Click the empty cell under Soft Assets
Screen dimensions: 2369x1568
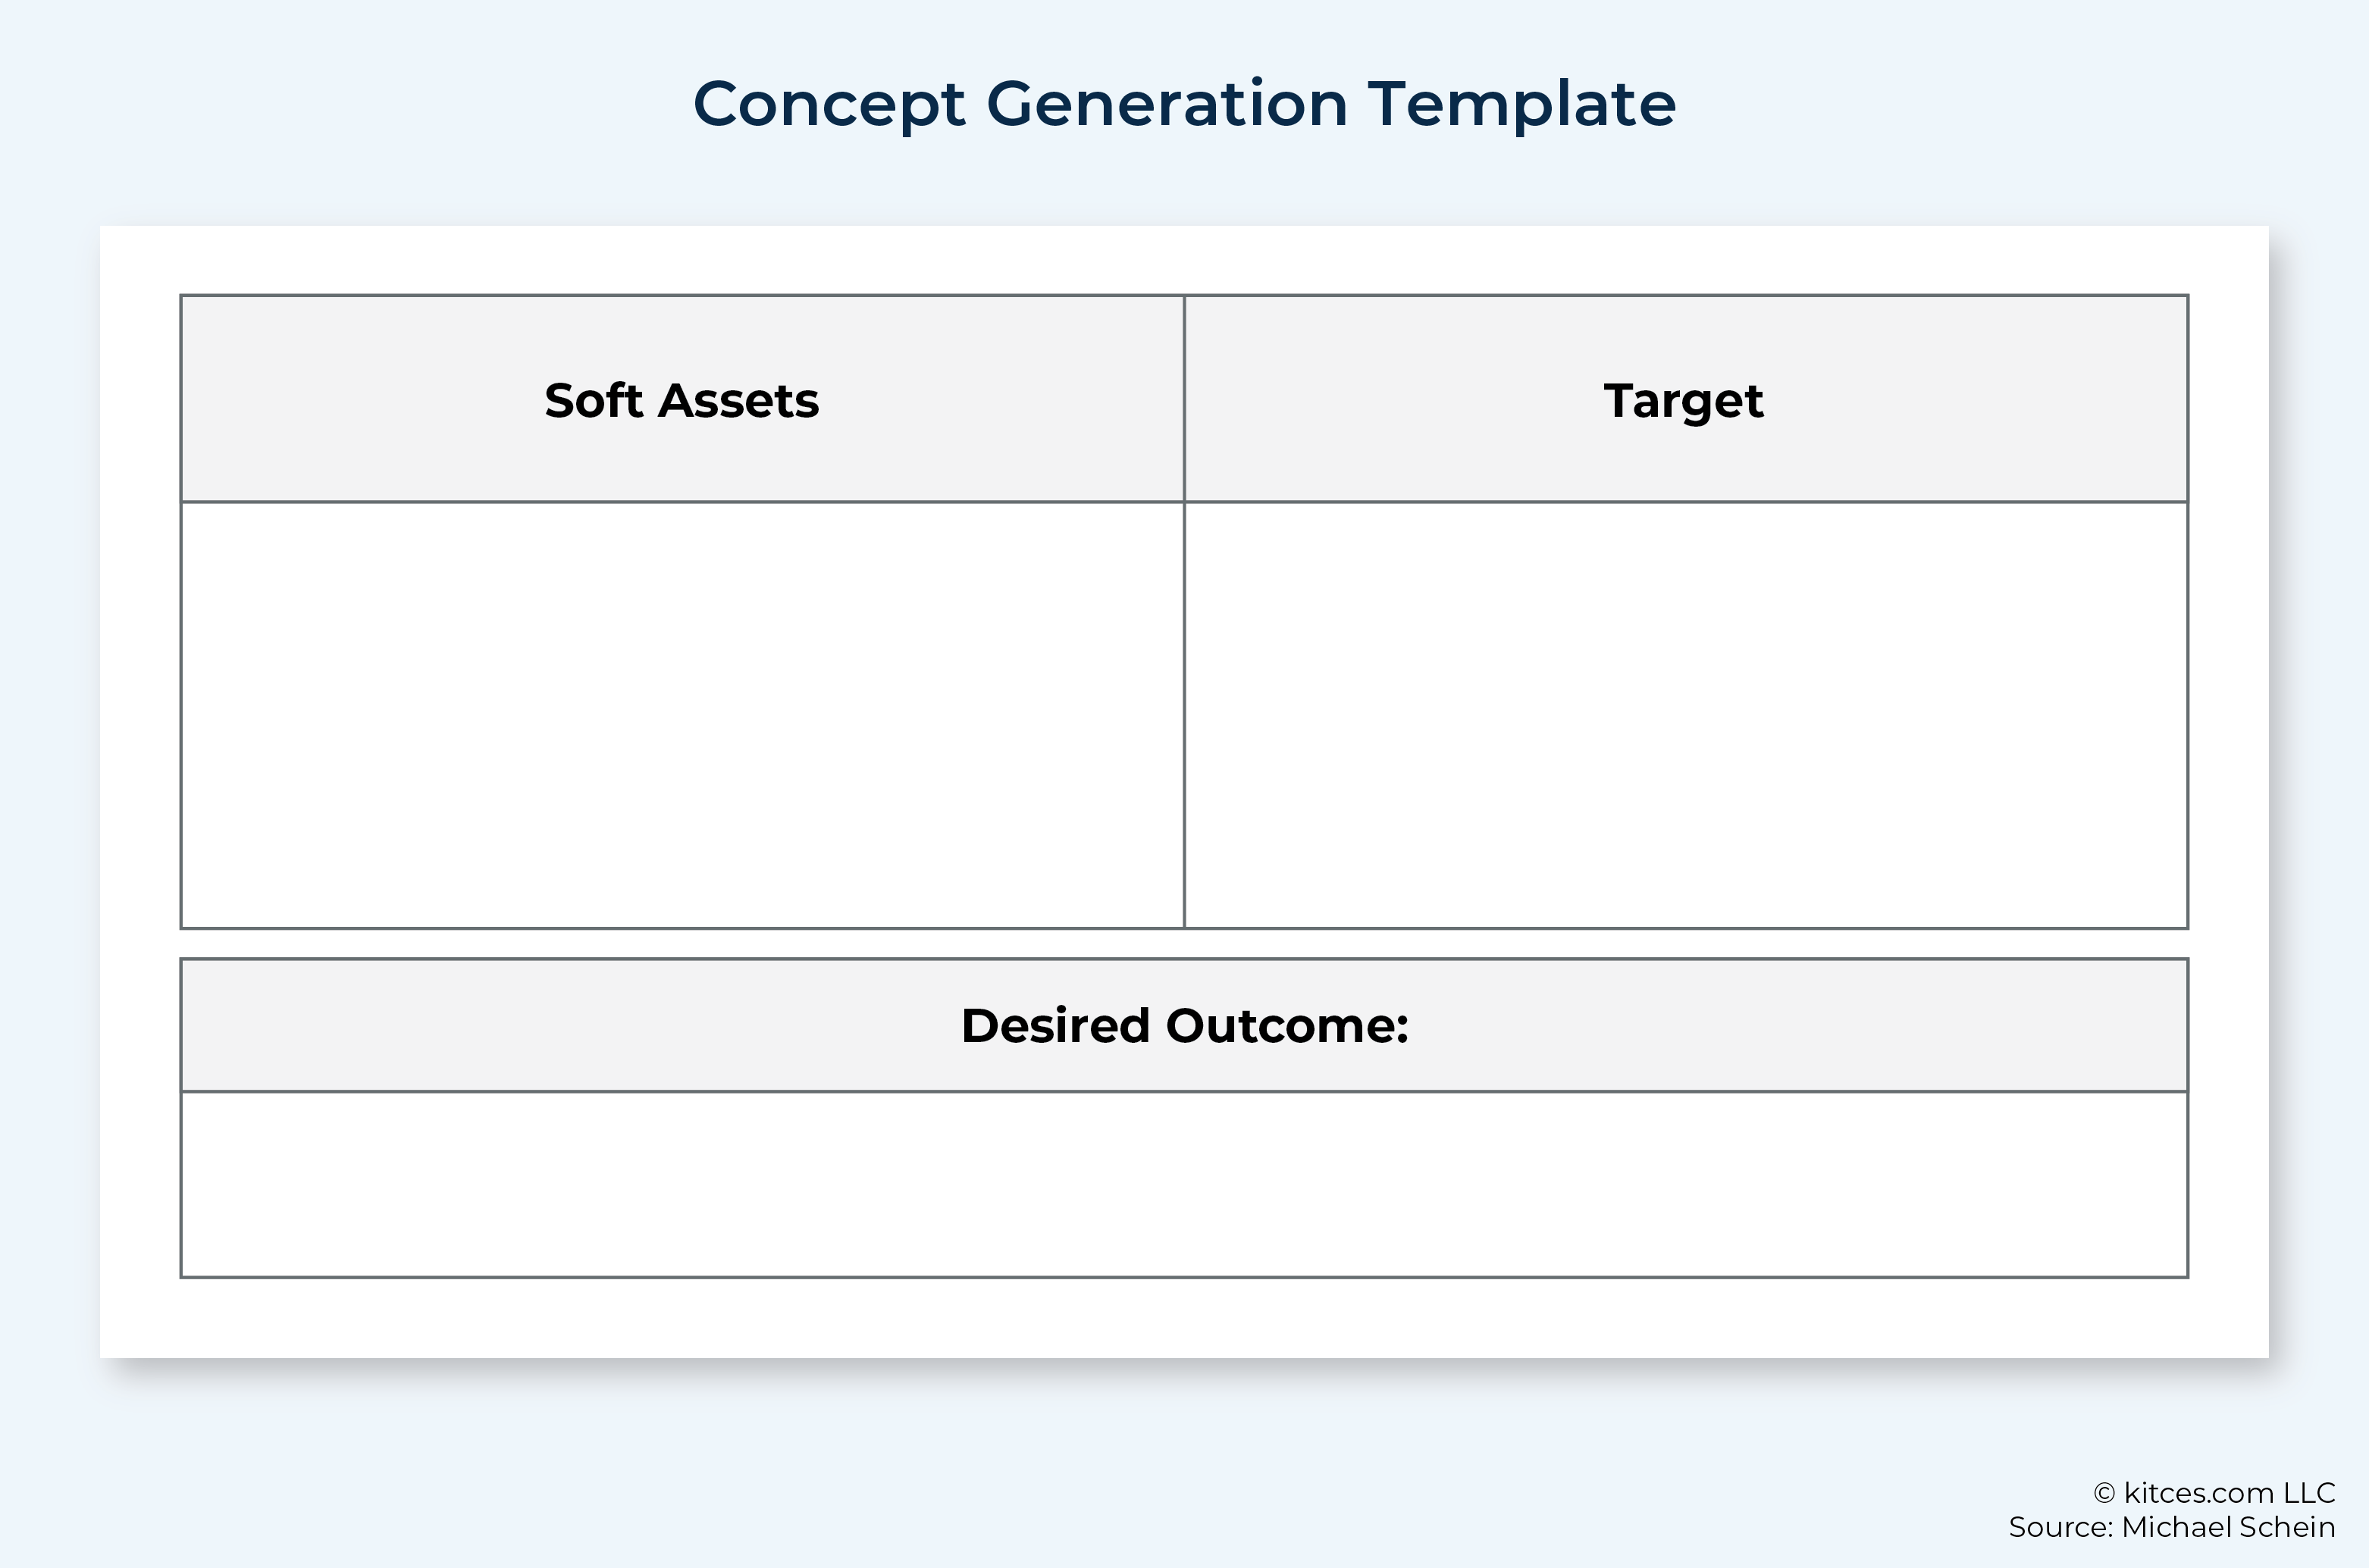click(x=682, y=715)
